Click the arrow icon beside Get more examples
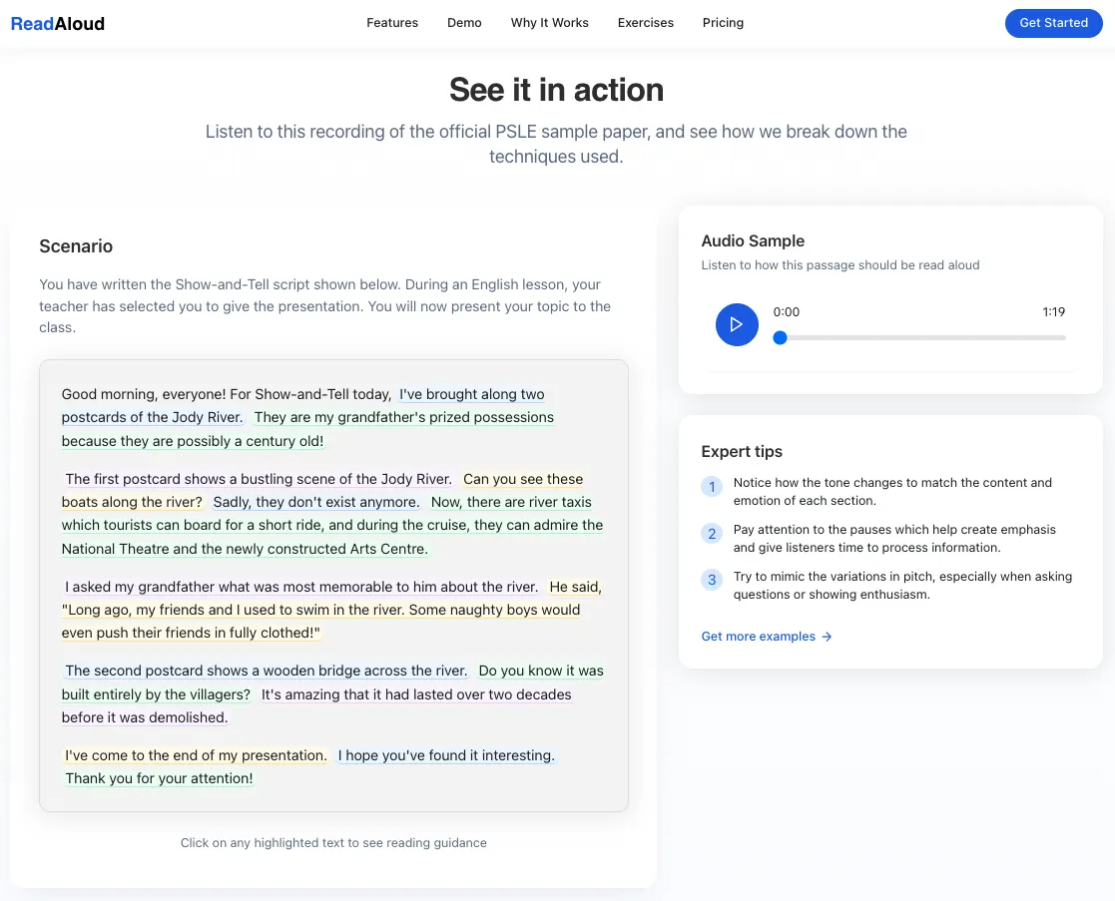Image resolution: width=1115 pixels, height=901 pixels. pyautogui.click(x=827, y=637)
